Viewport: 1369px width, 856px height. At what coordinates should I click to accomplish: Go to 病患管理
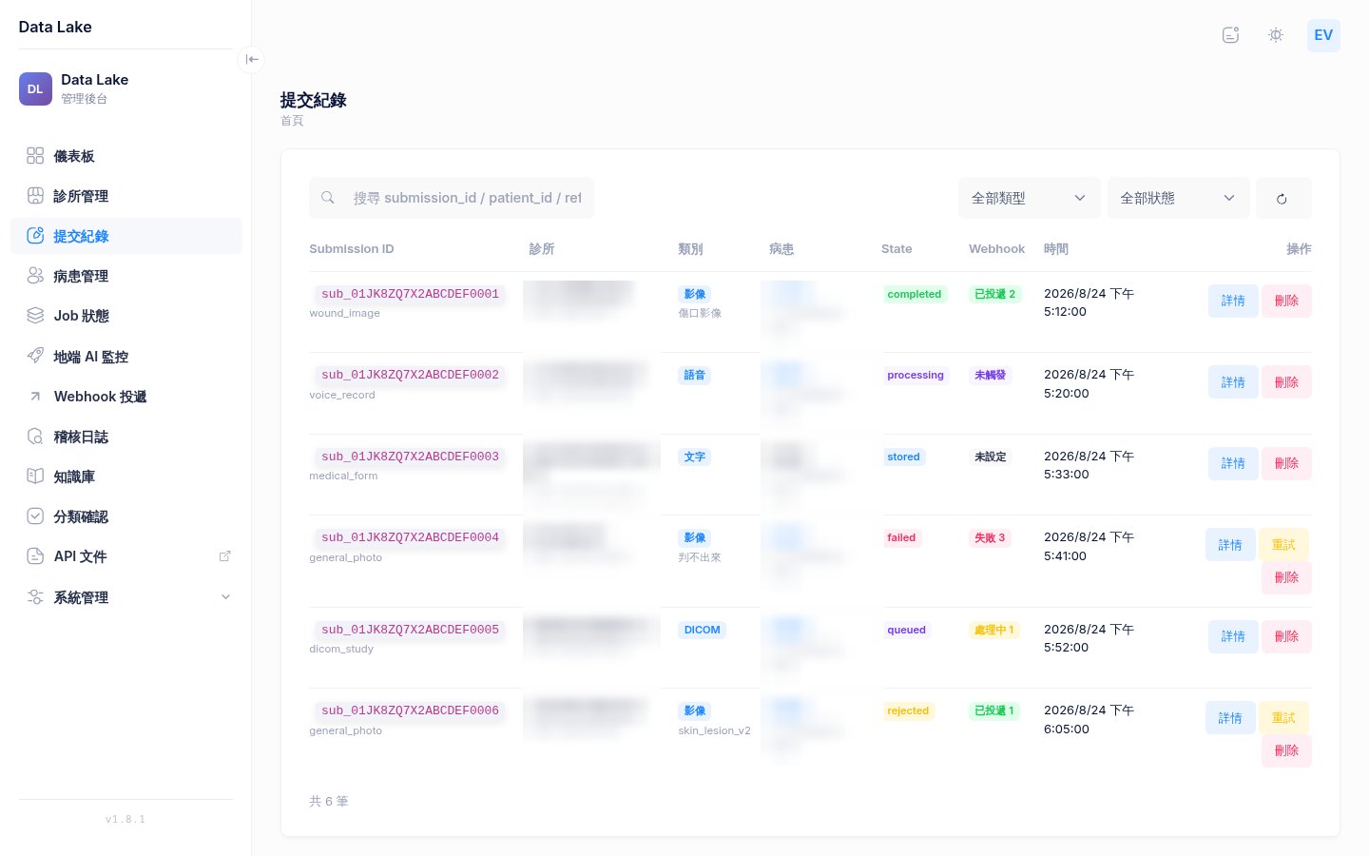tap(126, 276)
